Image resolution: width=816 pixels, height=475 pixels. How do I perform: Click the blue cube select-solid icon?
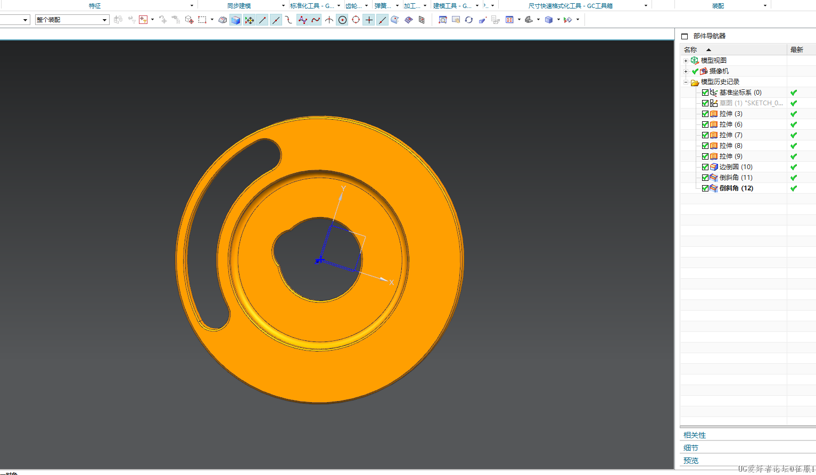[236, 20]
